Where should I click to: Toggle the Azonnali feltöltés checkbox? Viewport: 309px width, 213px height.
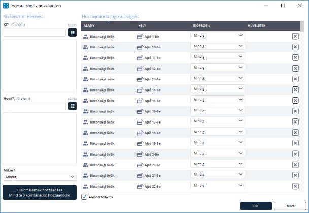coord(84,197)
